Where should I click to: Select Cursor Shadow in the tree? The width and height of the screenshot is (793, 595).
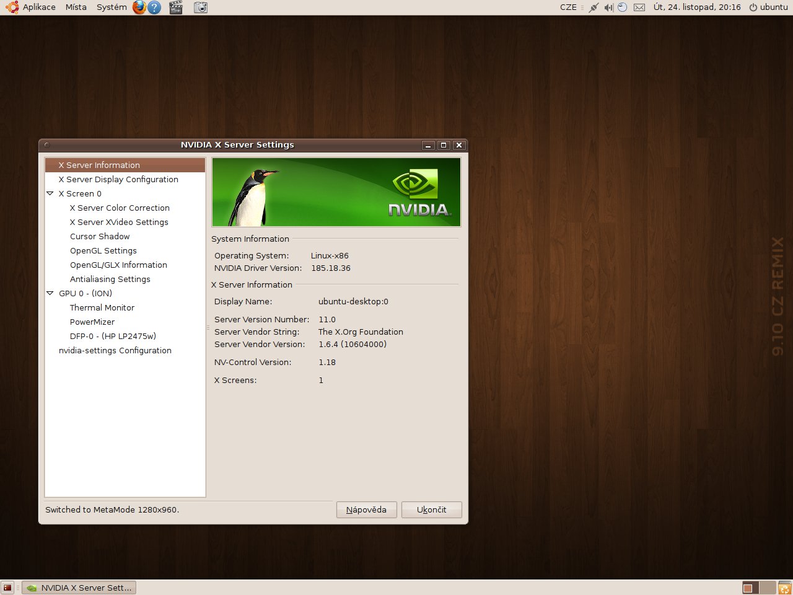pyautogui.click(x=100, y=236)
